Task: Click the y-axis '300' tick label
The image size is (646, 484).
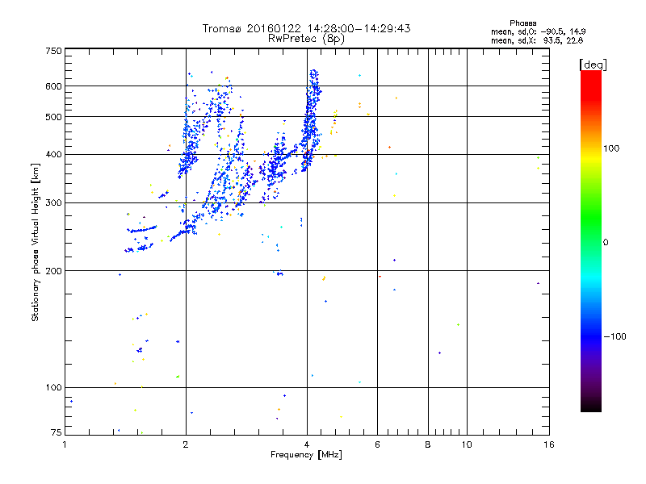Action: (53, 203)
